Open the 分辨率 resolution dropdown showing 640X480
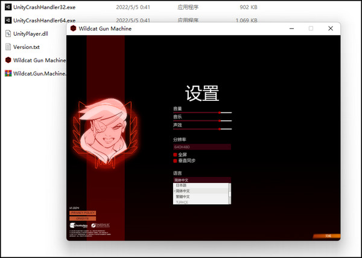 click(x=202, y=147)
